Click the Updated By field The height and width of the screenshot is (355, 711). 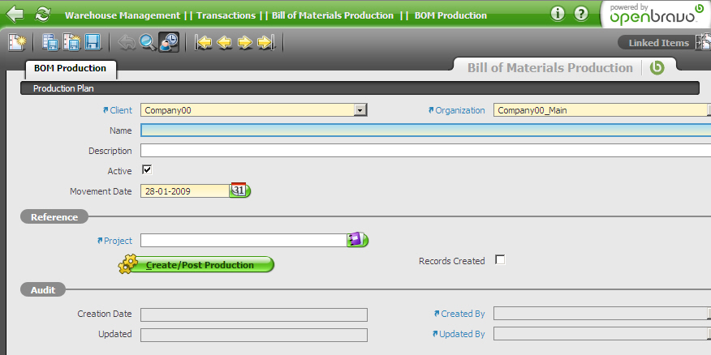pyautogui.click(x=602, y=334)
